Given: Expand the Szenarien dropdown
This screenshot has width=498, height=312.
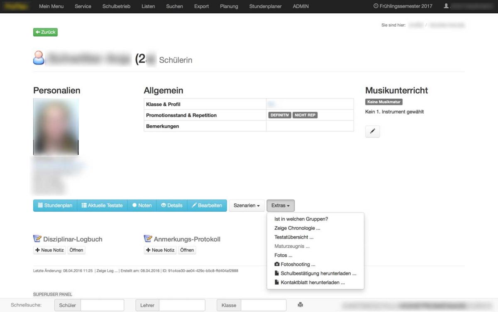Looking at the screenshot, I should coord(247,205).
